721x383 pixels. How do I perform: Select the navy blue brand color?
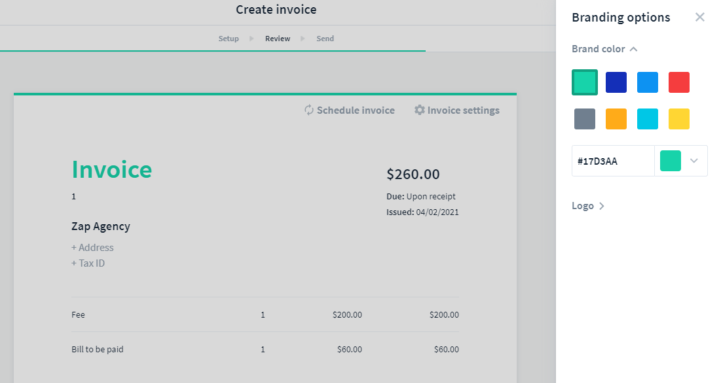click(x=616, y=82)
